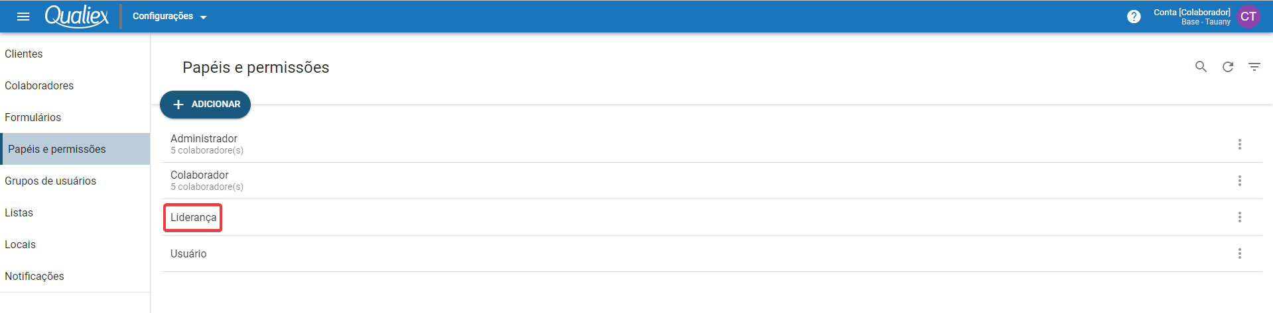Open the hamburger navigation menu
The image size is (1273, 313).
click(x=23, y=17)
